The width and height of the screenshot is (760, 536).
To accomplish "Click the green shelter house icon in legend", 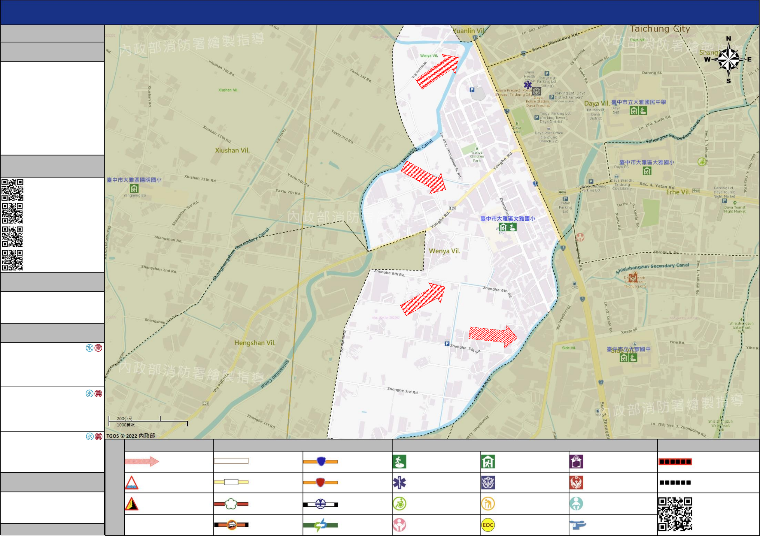I will 488,462.
